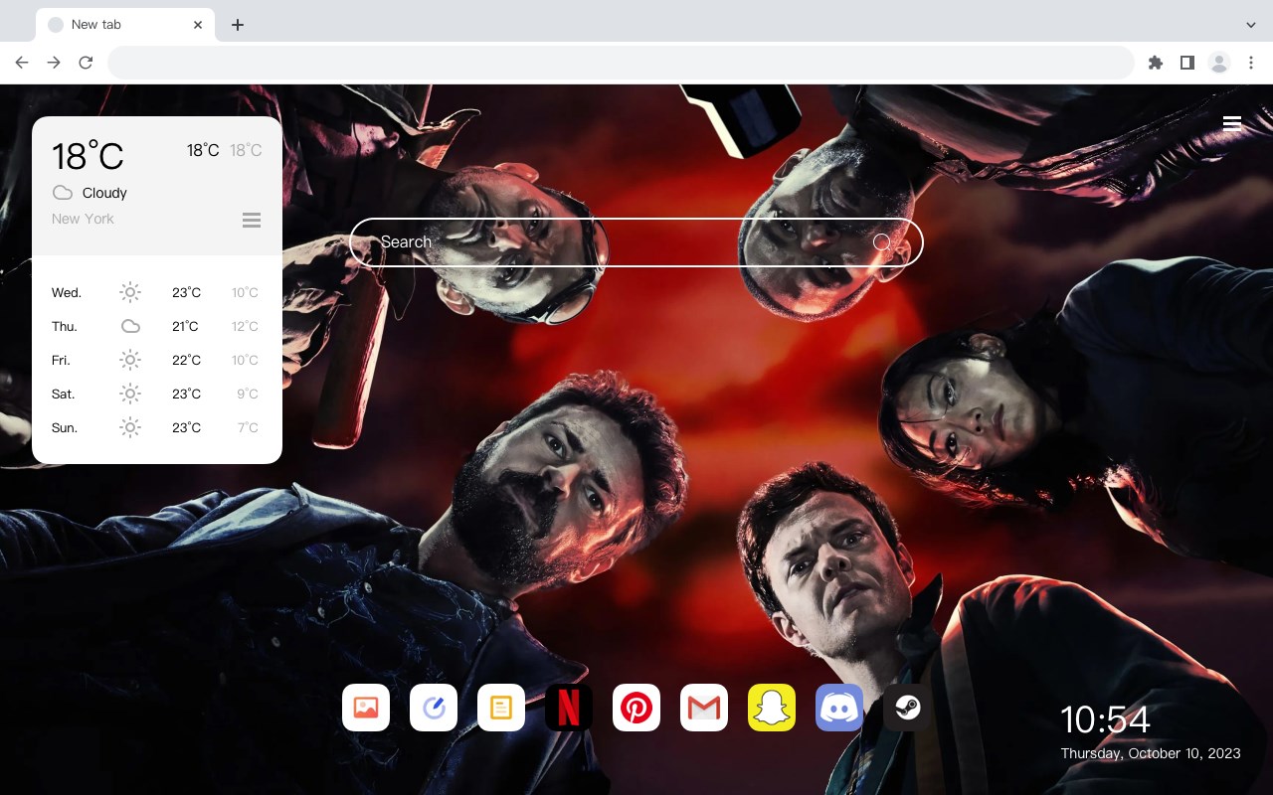The height and width of the screenshot is (795, 1273).
Task: Open the wallpaper gallery shortcut icon
Action: click(366, 708)
